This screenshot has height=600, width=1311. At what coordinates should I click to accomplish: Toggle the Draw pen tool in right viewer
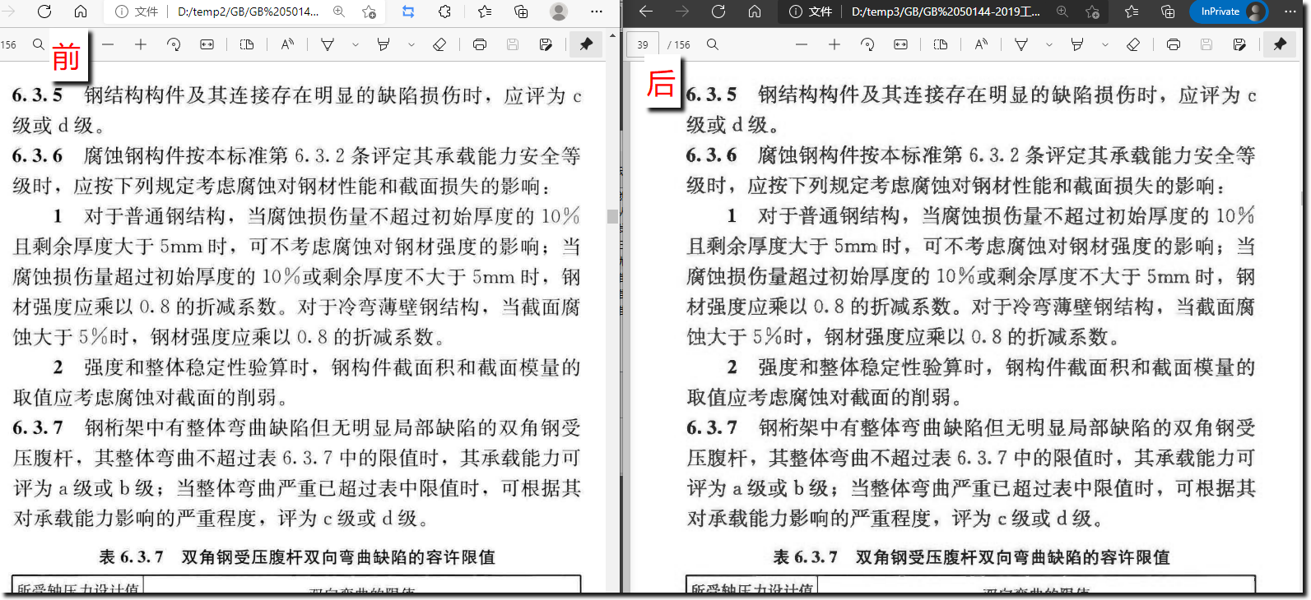(1021, 44)
